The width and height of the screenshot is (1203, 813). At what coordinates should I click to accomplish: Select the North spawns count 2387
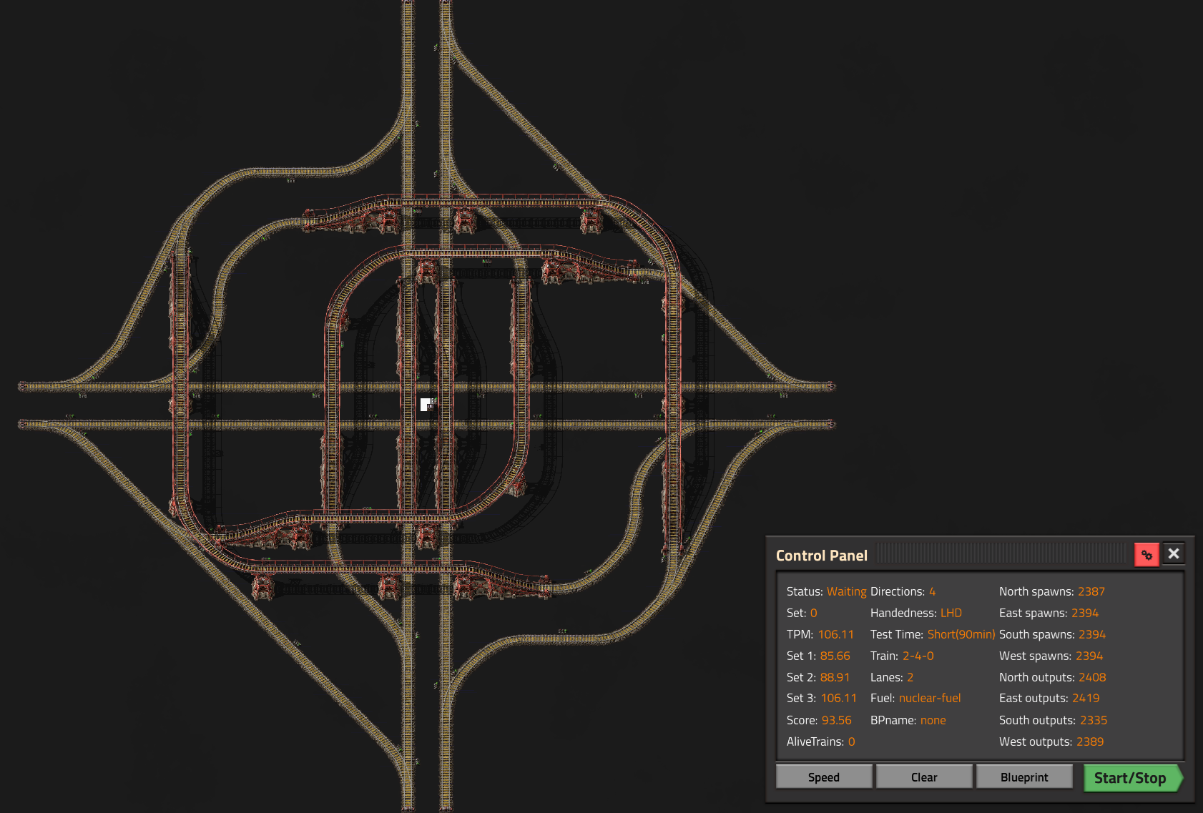coord(1091,592)
